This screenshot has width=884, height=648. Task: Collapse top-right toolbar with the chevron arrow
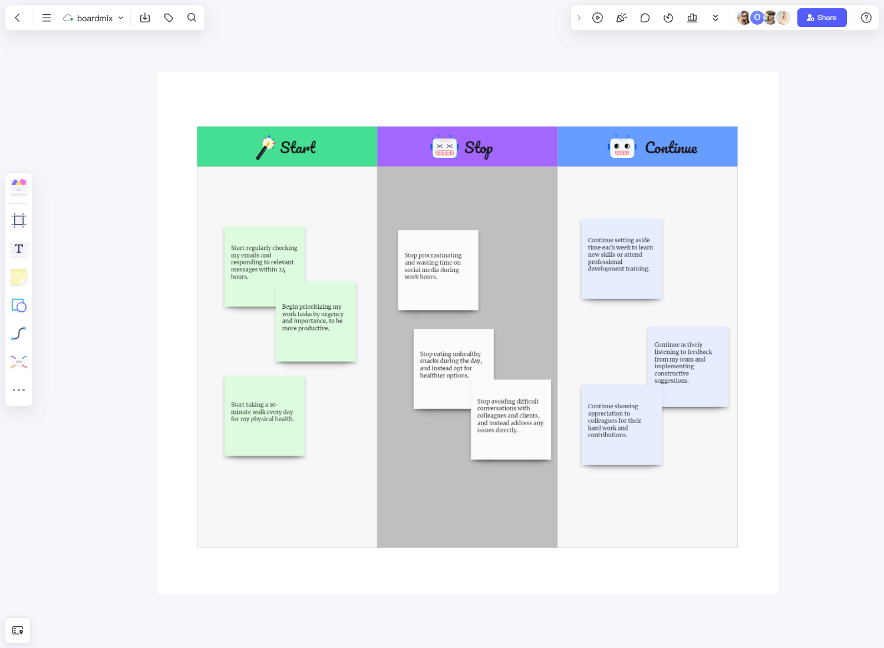[x=579, y=18]
